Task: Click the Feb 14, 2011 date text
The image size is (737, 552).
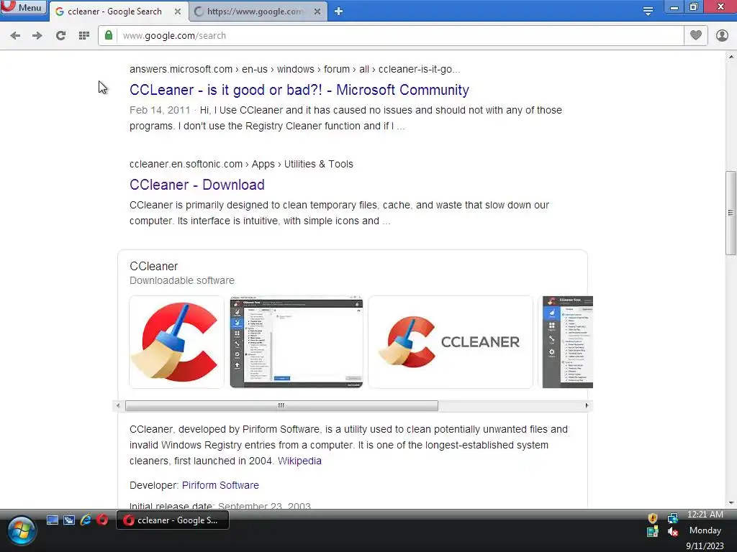Action: (160, 110)
